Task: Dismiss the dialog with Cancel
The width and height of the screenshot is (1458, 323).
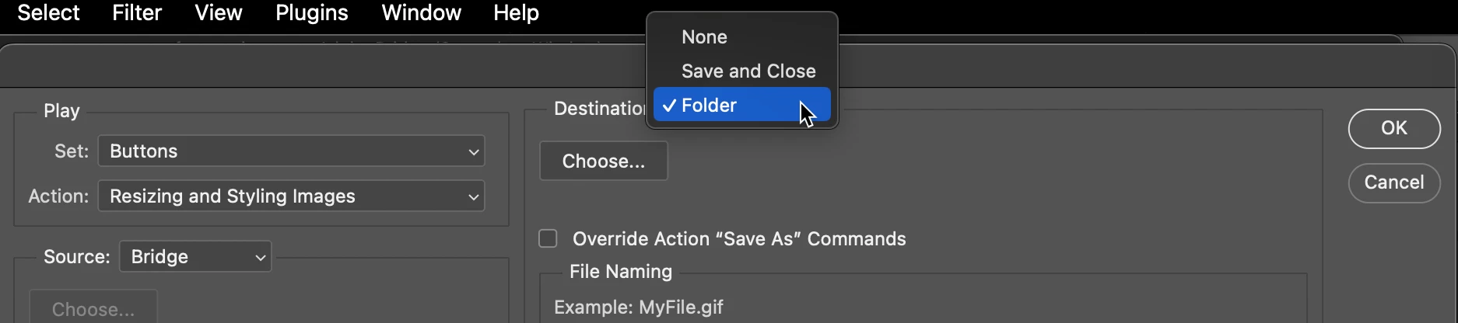Action: pyautogui.click(x=1394, y=182)
